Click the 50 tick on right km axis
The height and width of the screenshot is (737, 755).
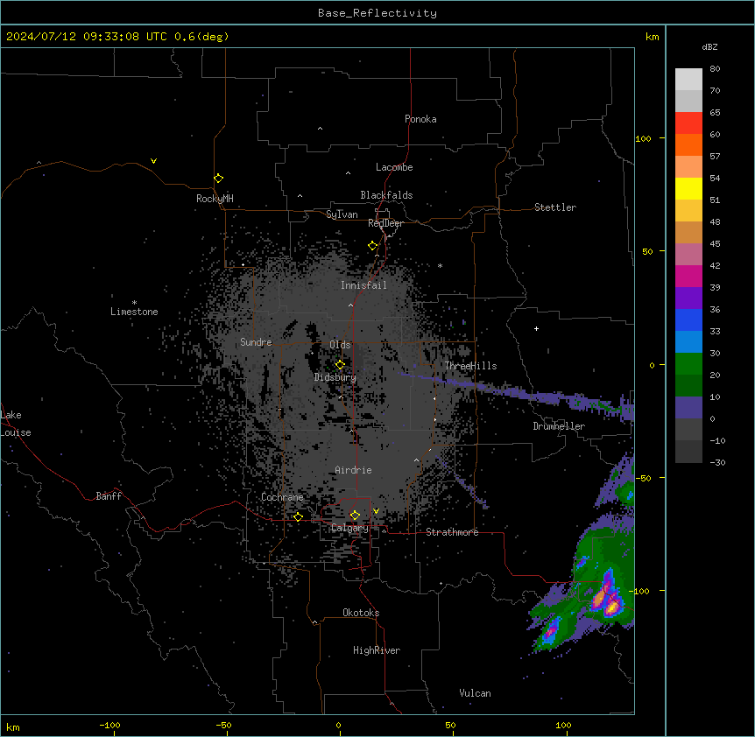(647, 252)
